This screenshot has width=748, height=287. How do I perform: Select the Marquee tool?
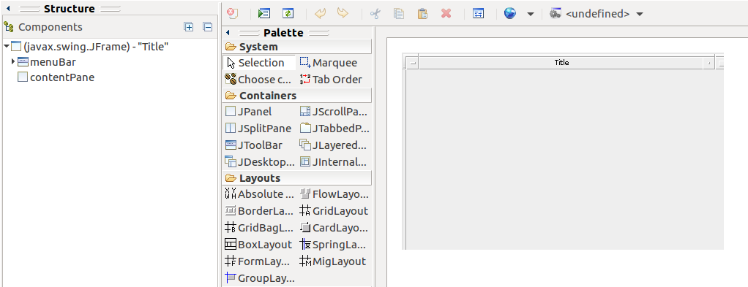[x=329, y=63]
